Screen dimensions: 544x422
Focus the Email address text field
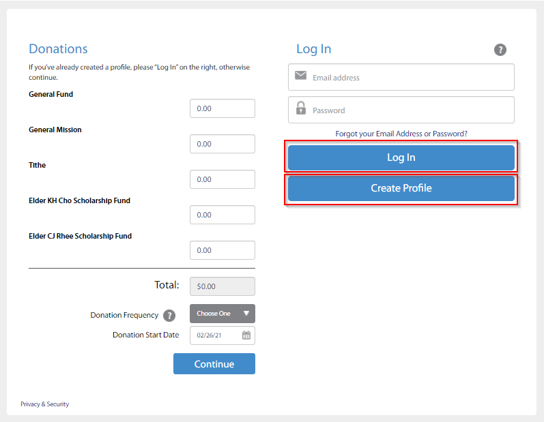pos(410,78)
